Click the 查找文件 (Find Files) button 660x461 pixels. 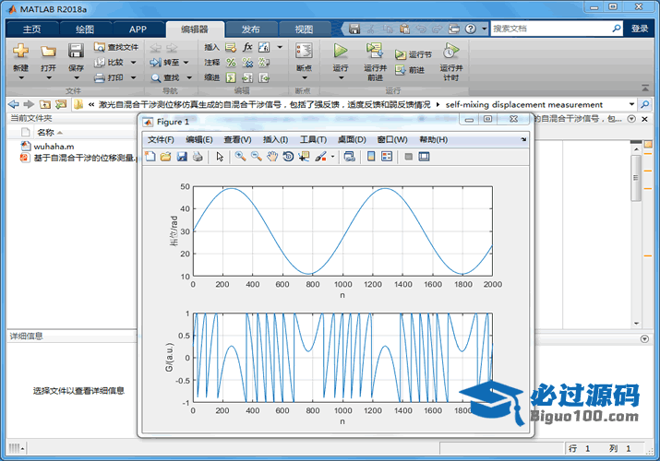[x=116, y=47]
